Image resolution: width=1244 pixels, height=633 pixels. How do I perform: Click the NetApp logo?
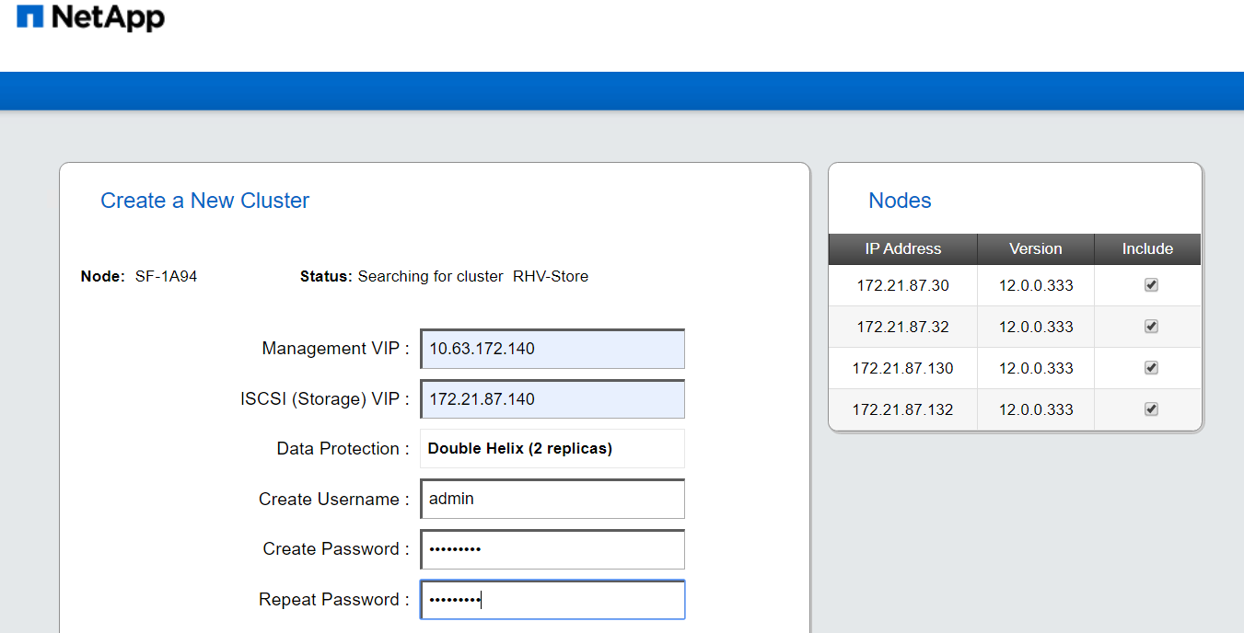(x=91, y=17)
